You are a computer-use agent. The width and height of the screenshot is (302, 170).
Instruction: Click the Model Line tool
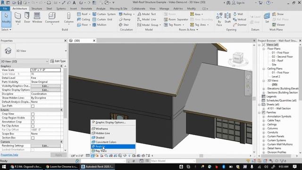tap(147, 19)
